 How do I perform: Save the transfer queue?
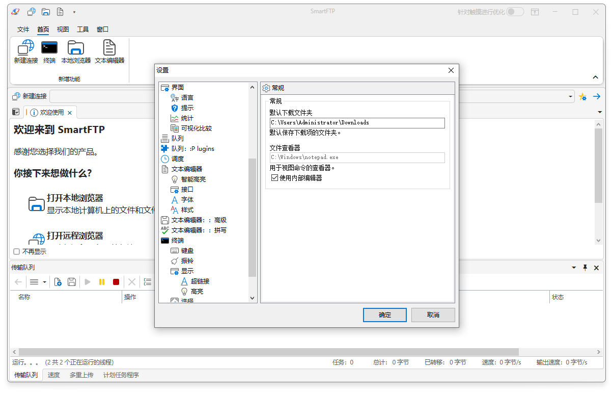tap(71, 282)
